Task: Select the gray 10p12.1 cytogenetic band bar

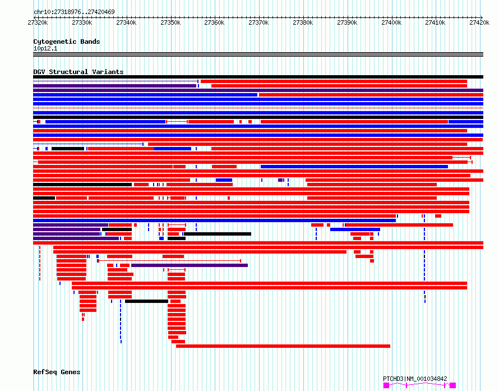Action: pyautogui.click(x=258, y=54)
